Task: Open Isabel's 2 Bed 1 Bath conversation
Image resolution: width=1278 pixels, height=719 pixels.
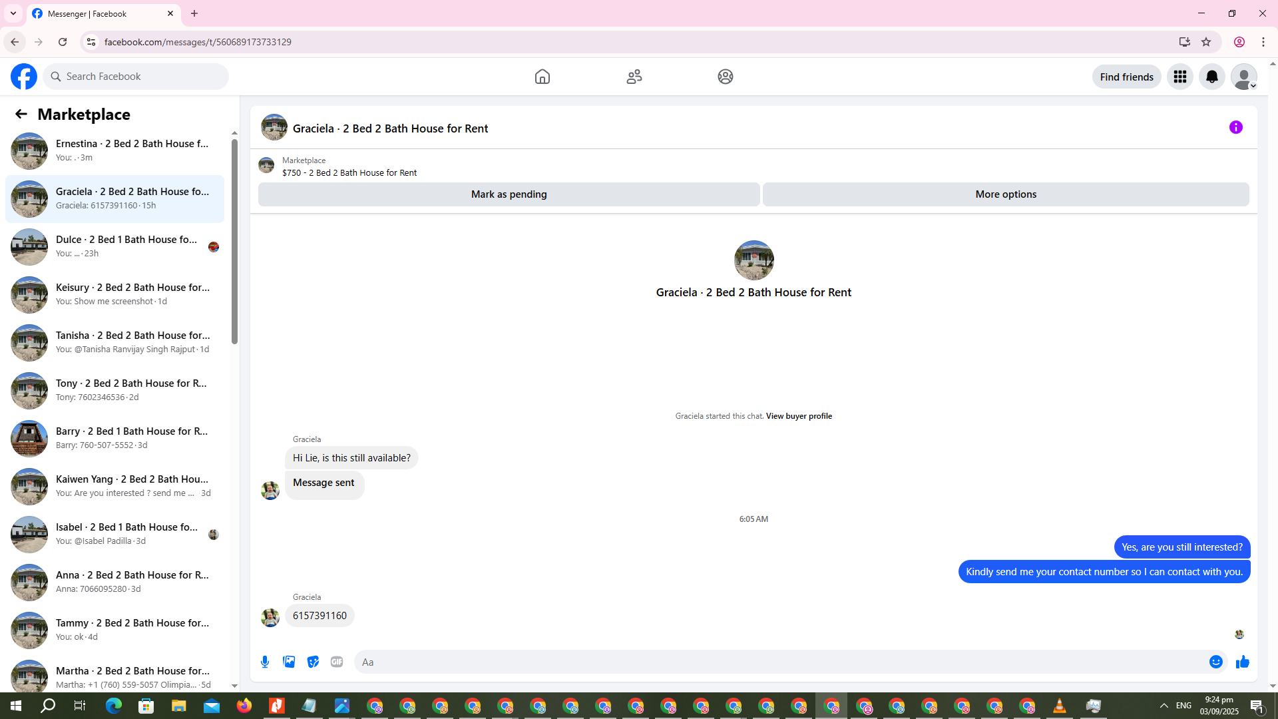Action: click(x=114, y=534)
